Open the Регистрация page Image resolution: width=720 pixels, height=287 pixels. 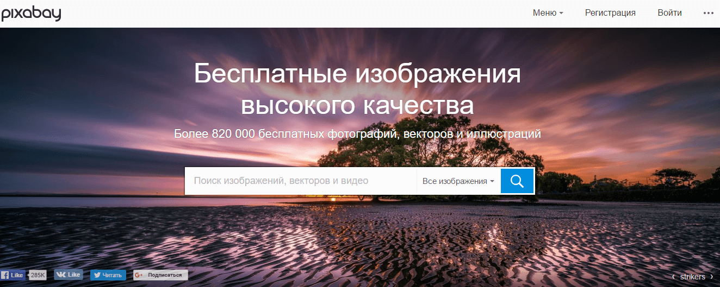click(610, 13)
